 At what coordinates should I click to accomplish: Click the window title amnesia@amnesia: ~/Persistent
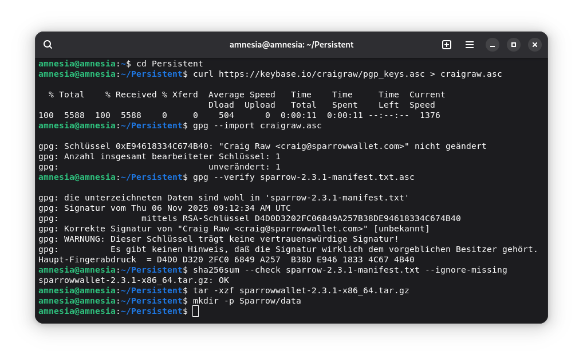(291, 45)
